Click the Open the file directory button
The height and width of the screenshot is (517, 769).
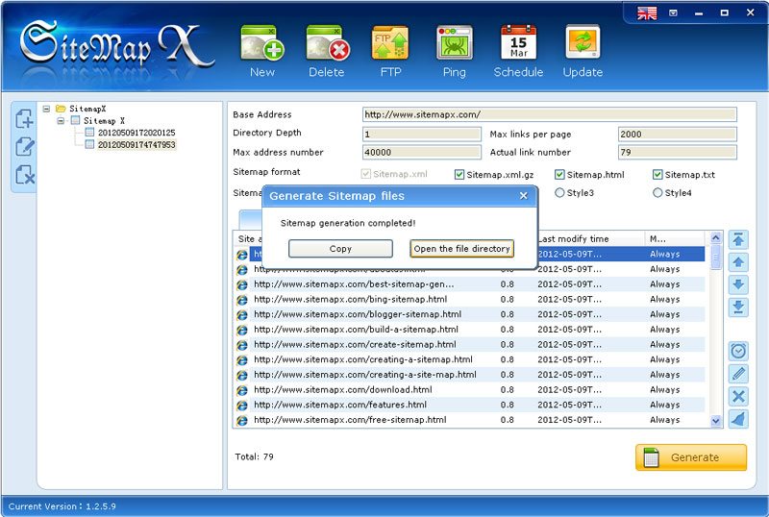coord(461,249)
